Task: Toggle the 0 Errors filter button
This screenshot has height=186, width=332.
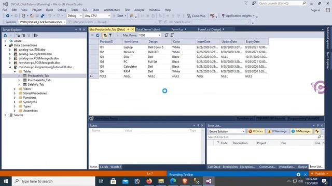Action: coord(256,131)
